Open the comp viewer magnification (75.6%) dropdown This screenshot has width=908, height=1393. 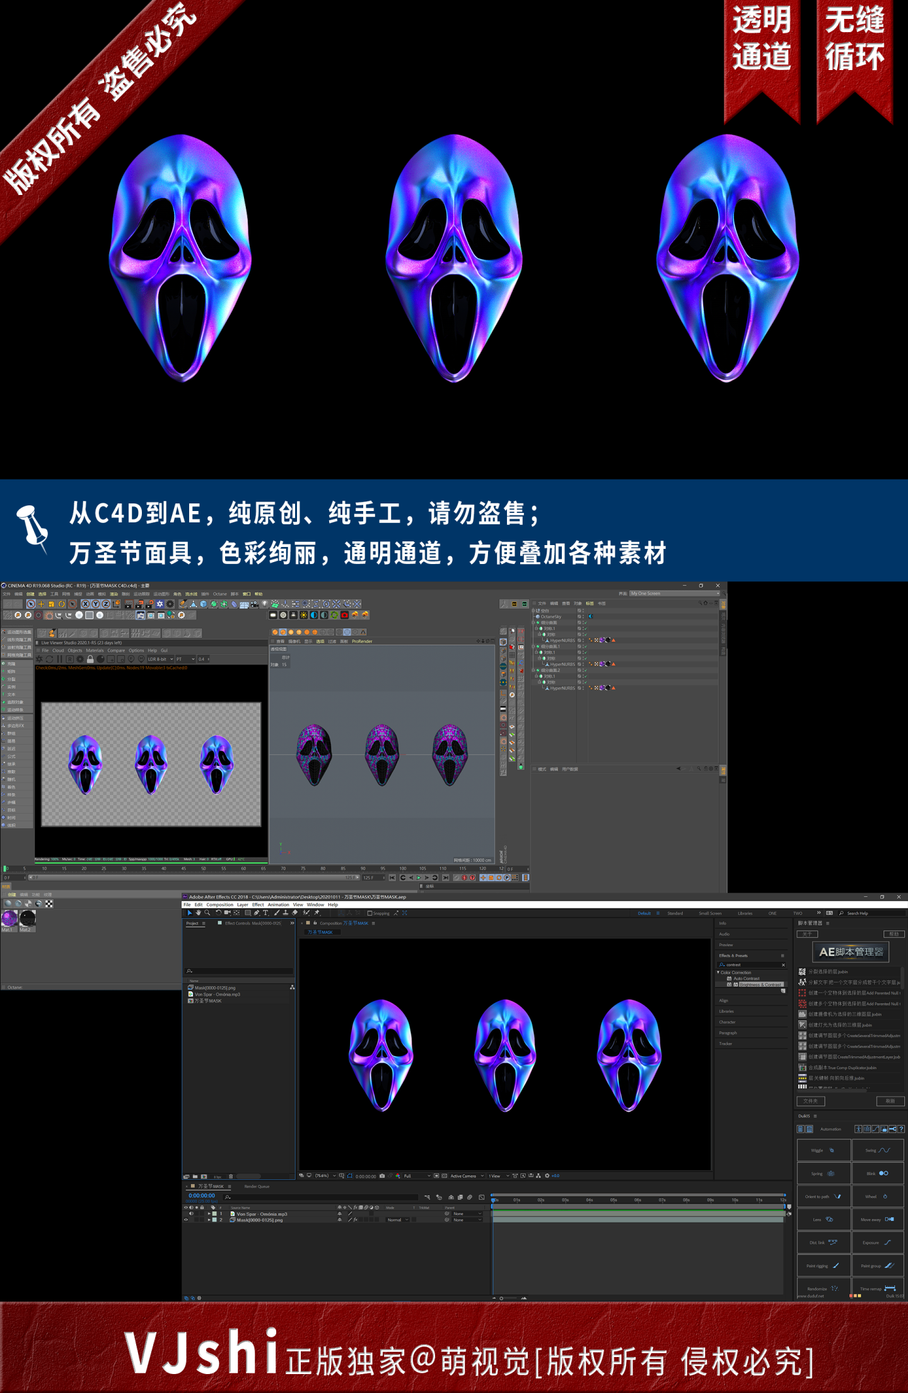324,1176
